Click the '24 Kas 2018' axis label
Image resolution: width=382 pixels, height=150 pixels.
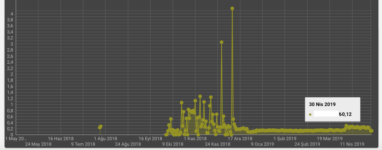point(217,144)
